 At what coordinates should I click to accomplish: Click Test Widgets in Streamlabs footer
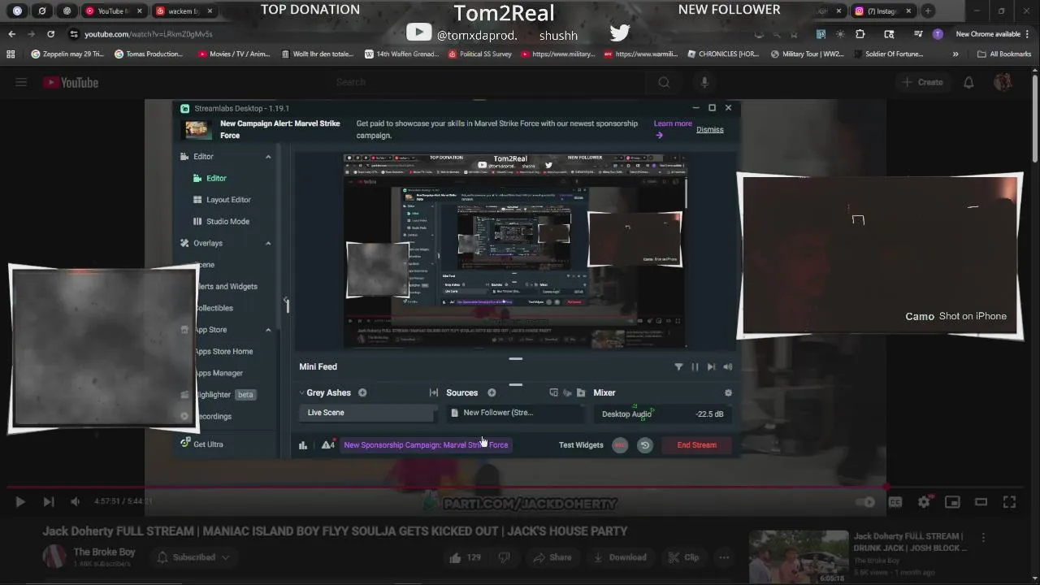(x=581, y=444)
